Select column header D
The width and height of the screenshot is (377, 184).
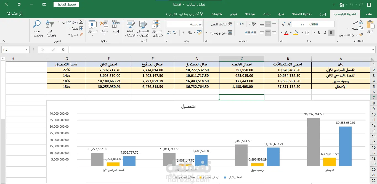pos(197,59)
